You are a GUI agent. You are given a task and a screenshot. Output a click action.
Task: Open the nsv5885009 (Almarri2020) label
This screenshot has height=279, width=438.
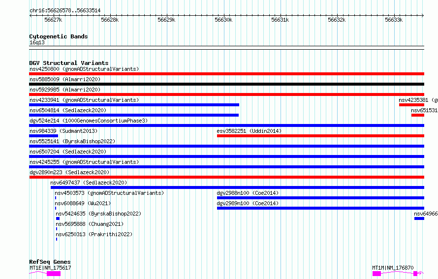(x=65, y=79)
